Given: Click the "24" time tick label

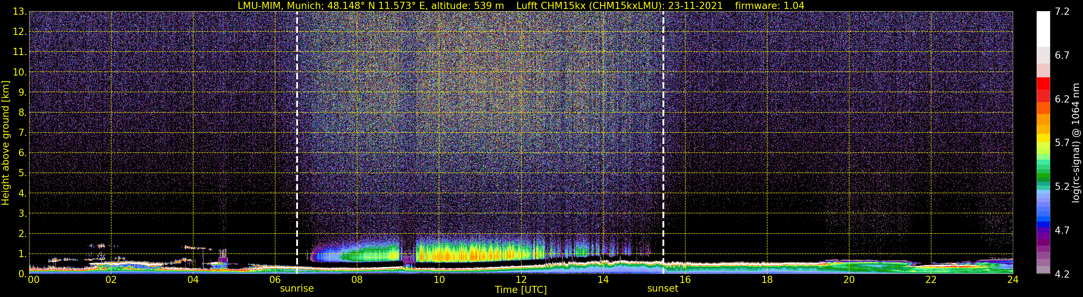Looking at the screenshot, I should (1012, 280).
